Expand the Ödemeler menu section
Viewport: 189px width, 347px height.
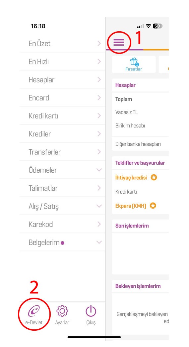click(x=62, y=170)
